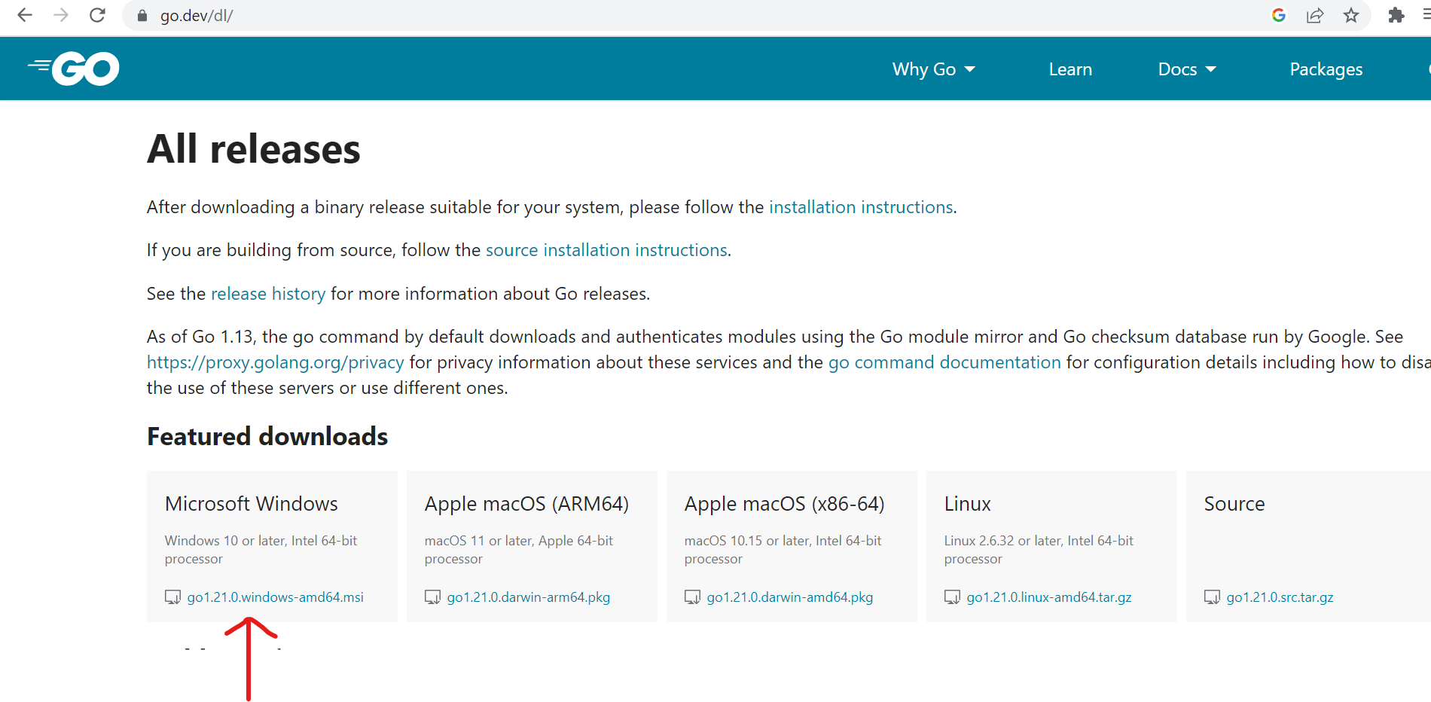The image size is (1431, 702).
Task: Download go1.21.0.darwin-amd64.pkg
Action: (790, 597)
